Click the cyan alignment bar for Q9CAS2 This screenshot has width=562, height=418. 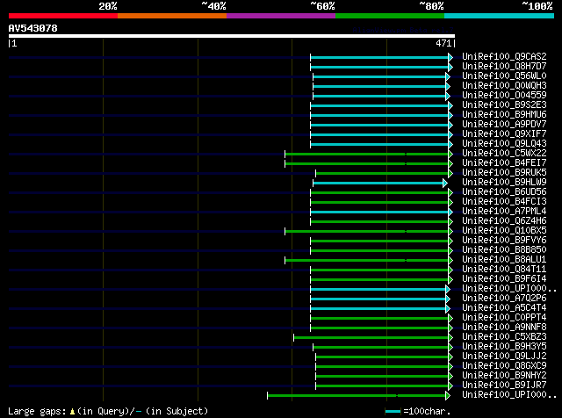pos(379,57)
